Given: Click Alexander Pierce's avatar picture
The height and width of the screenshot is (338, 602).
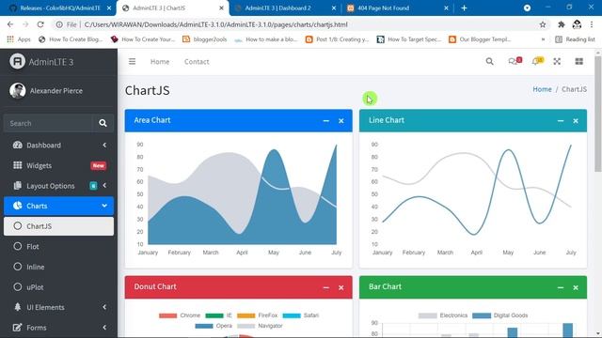Looking at the screenshot, I should tap(17, 91).
